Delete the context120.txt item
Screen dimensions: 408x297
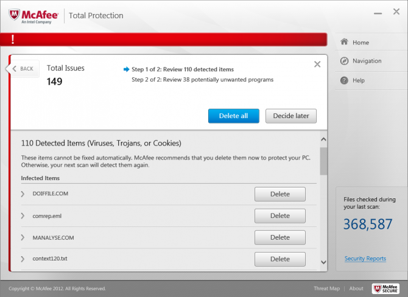tap(280, 259)
